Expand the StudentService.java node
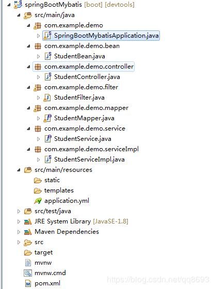The width and height of the screenshot is (214, 289). pyautogui.click(x=38, y=139)
